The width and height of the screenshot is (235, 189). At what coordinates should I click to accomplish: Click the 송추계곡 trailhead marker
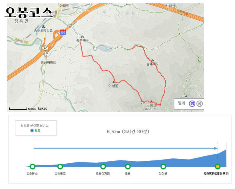coord(82,36)
